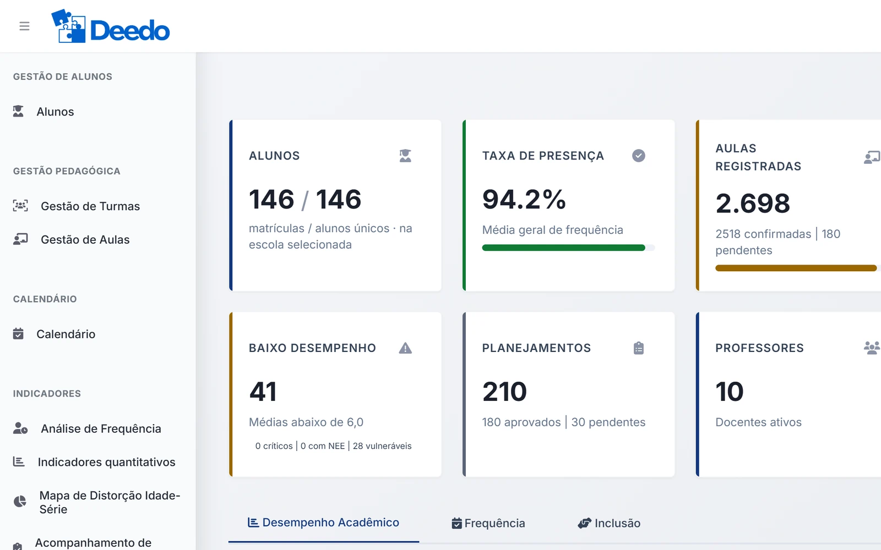Click '0 críticos | 0 com NEE | 28 vulneráveis'
This screenshot has width=881, height=550.
pos(334,446)
